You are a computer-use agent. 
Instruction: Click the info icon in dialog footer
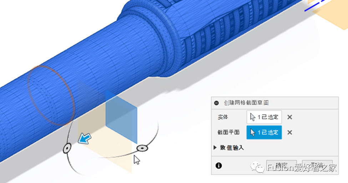(x=218, y=166)
